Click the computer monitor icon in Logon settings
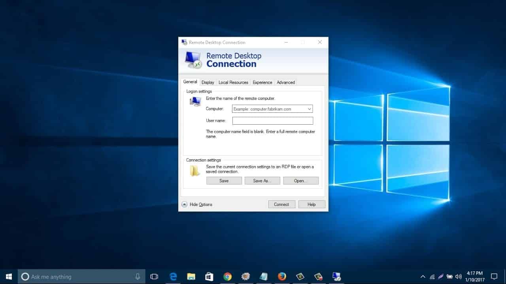 click(195, 101)
